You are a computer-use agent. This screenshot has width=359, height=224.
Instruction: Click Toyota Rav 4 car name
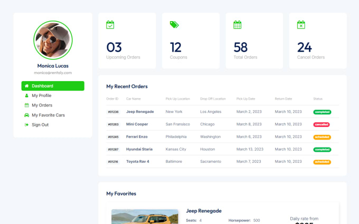click(x=138, y=162)
